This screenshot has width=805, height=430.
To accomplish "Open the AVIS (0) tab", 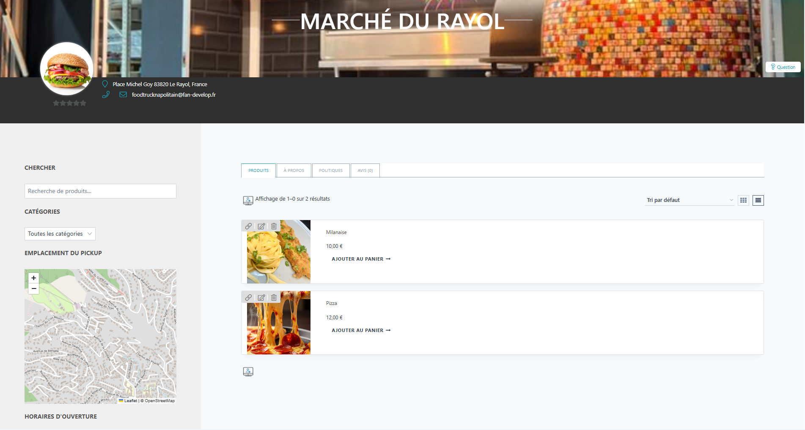I will pos(365,170).
